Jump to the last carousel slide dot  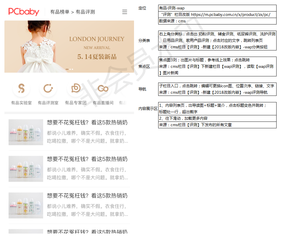click(73, 70)
